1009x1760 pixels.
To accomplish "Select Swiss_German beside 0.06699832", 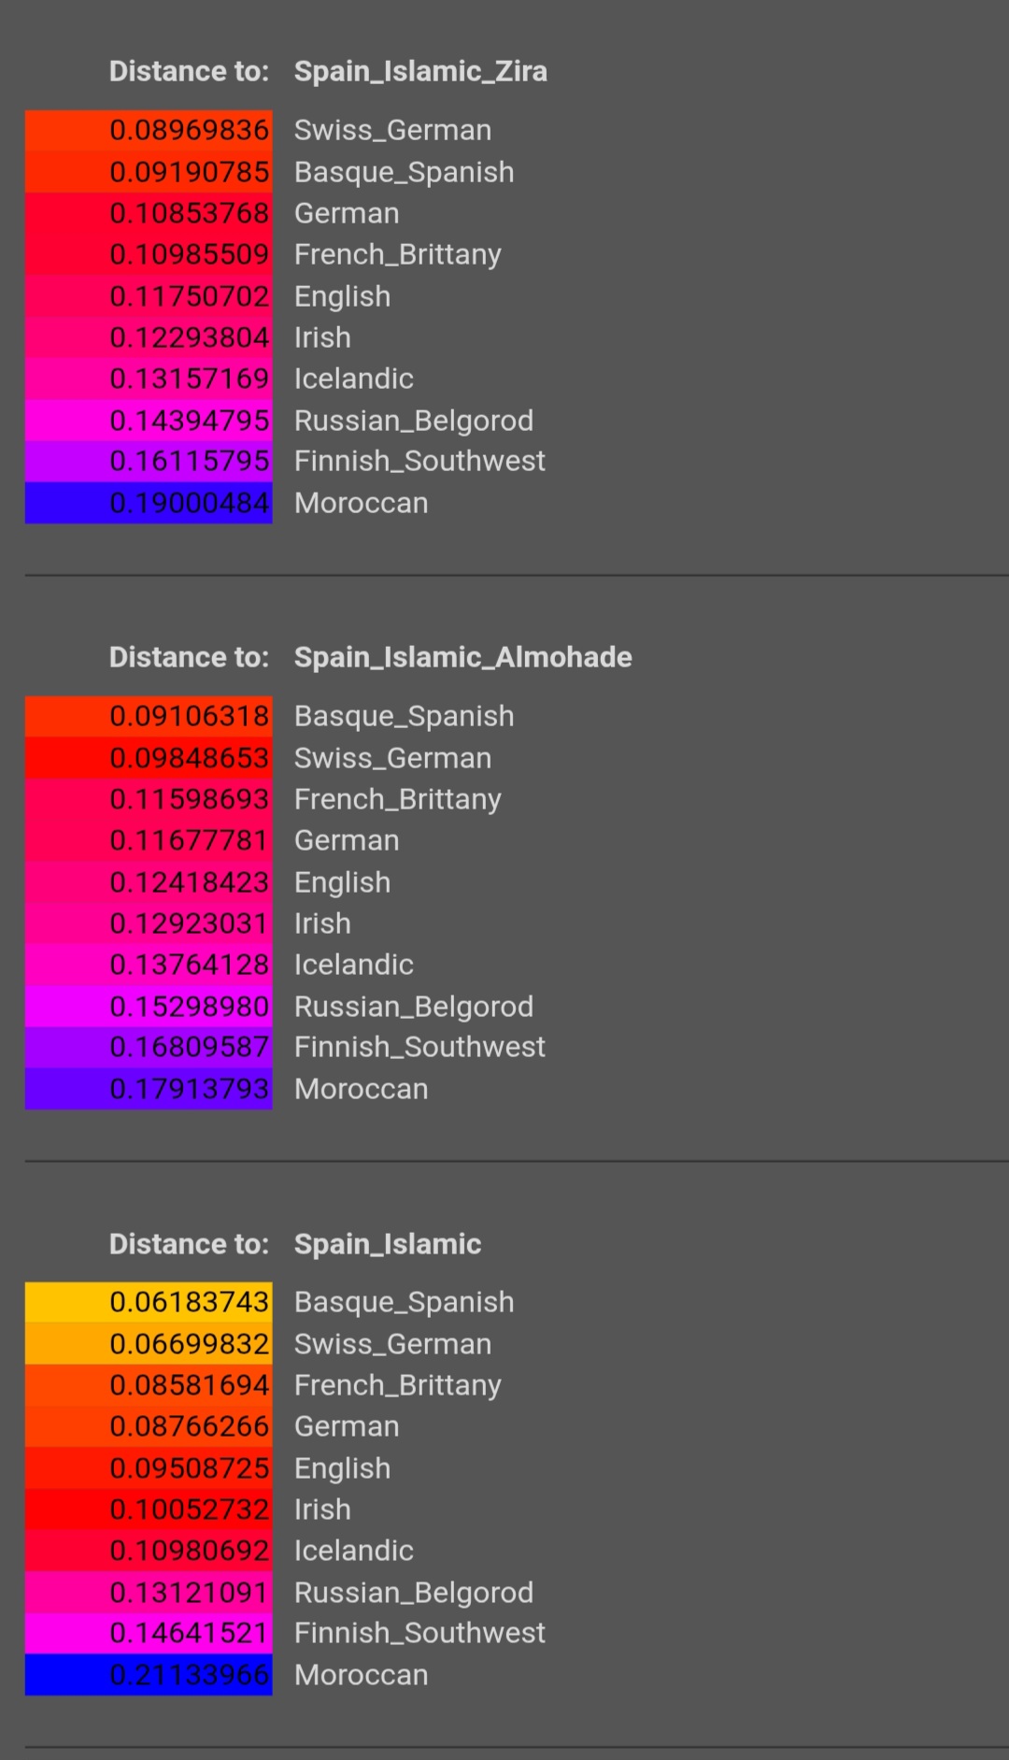I will tap(392, 1344).
